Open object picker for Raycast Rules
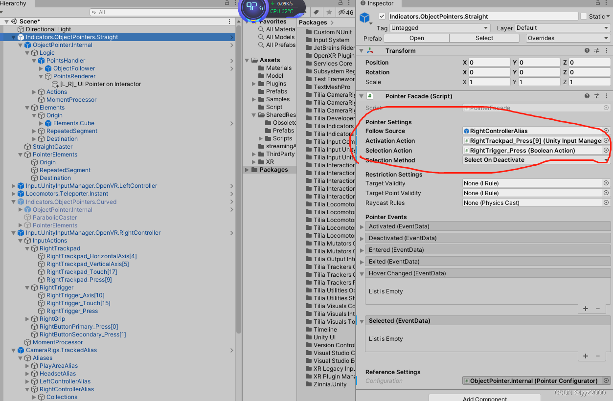Viewport: 613px width, 401px height. (606, 202)
